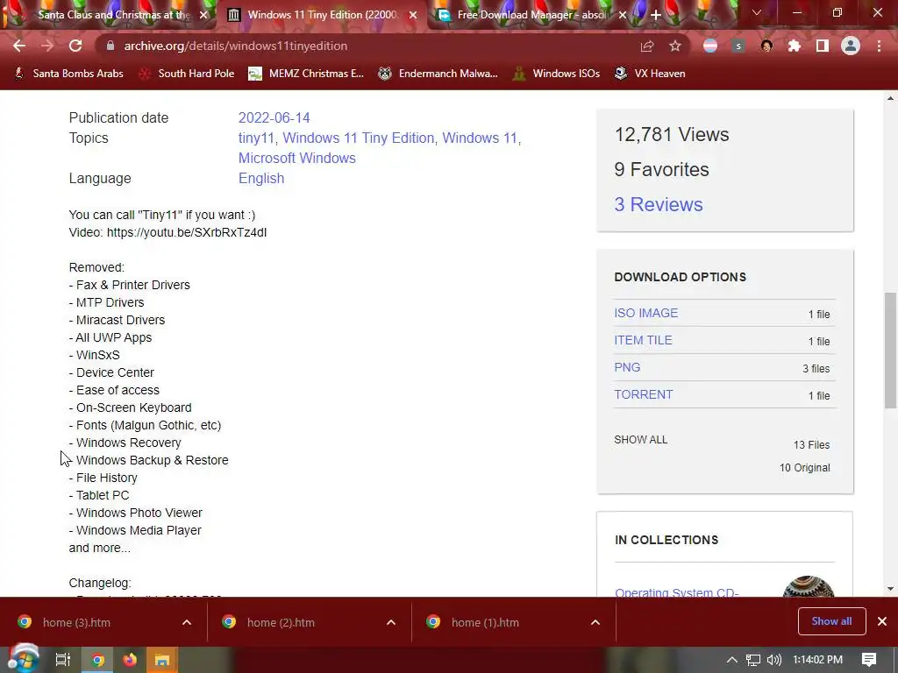
Task: Close the Free Download Manager tab
Action: point(623,15)
